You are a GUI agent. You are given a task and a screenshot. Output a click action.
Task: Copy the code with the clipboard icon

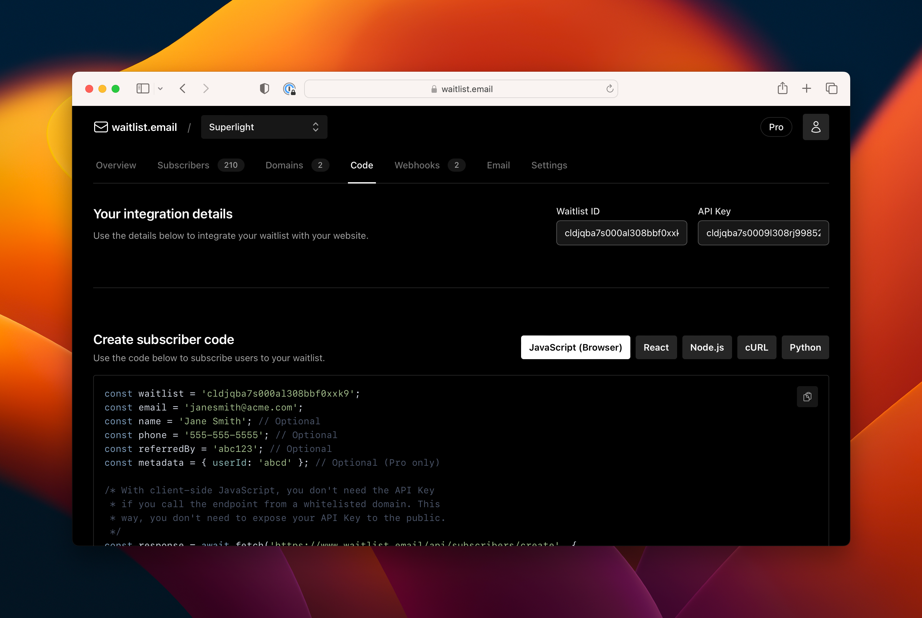click(807, 397)
